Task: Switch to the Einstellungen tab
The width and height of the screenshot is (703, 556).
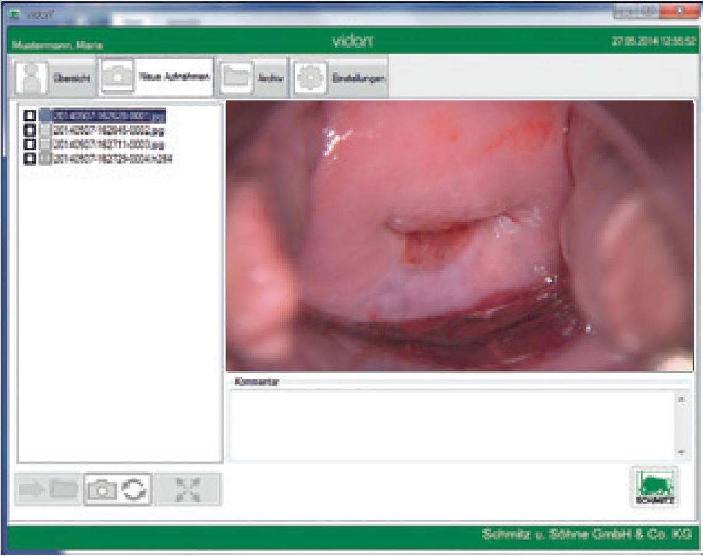Action: (359, 78)
